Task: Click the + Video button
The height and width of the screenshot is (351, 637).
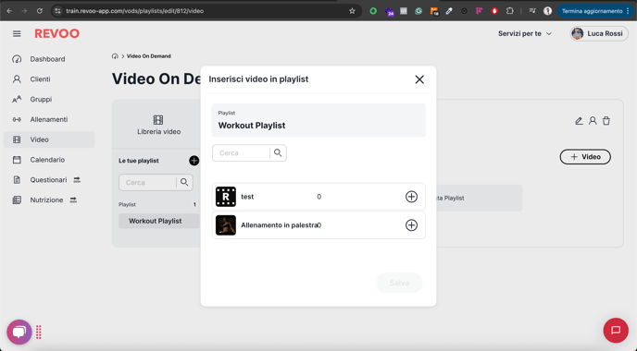Action: click(x=585, y=157)
